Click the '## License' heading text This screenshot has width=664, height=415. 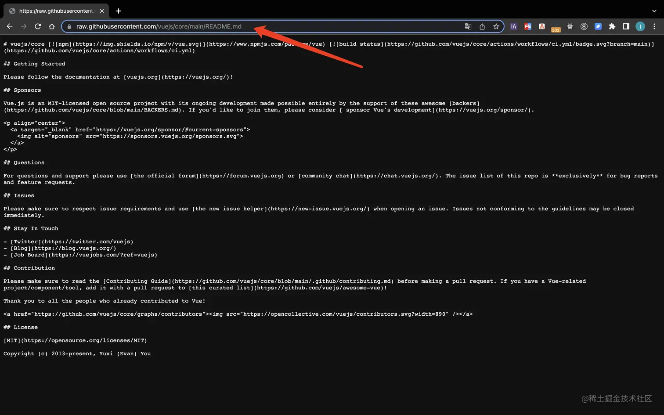[x=21, y=327]
